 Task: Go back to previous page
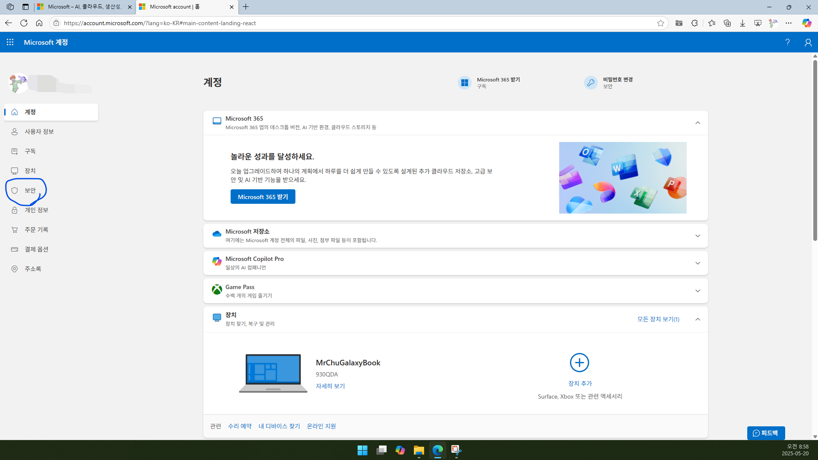[9, 23]
